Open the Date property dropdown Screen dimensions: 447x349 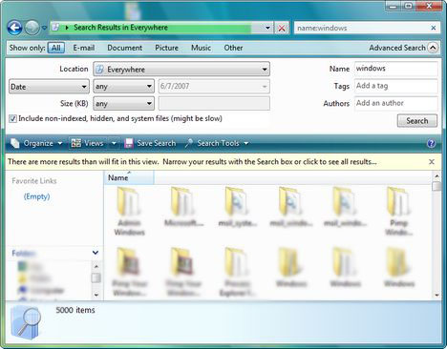pos(49,87)
